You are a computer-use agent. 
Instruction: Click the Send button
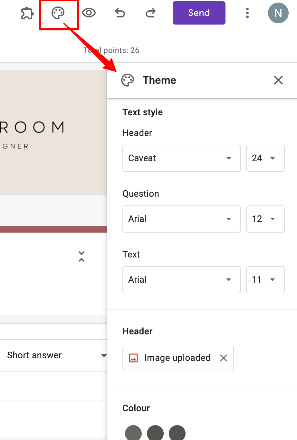(x=199, y=13)
